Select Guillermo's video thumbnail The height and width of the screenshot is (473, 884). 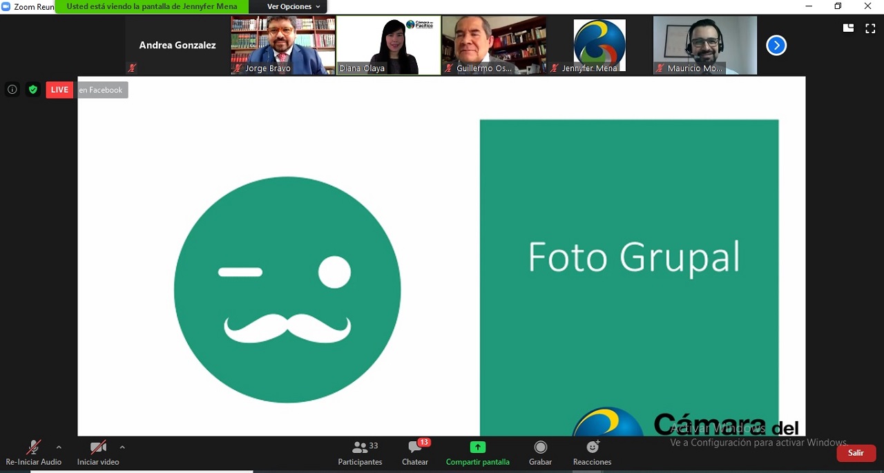(x=494, y=46)
